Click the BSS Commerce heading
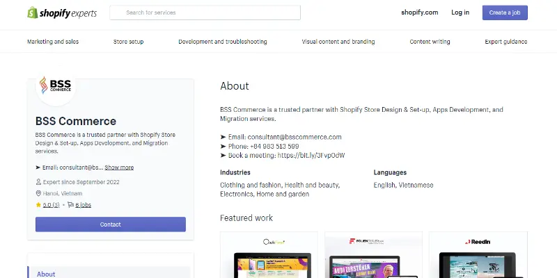This screenshot has height=278, width=557. click(76, 121)
